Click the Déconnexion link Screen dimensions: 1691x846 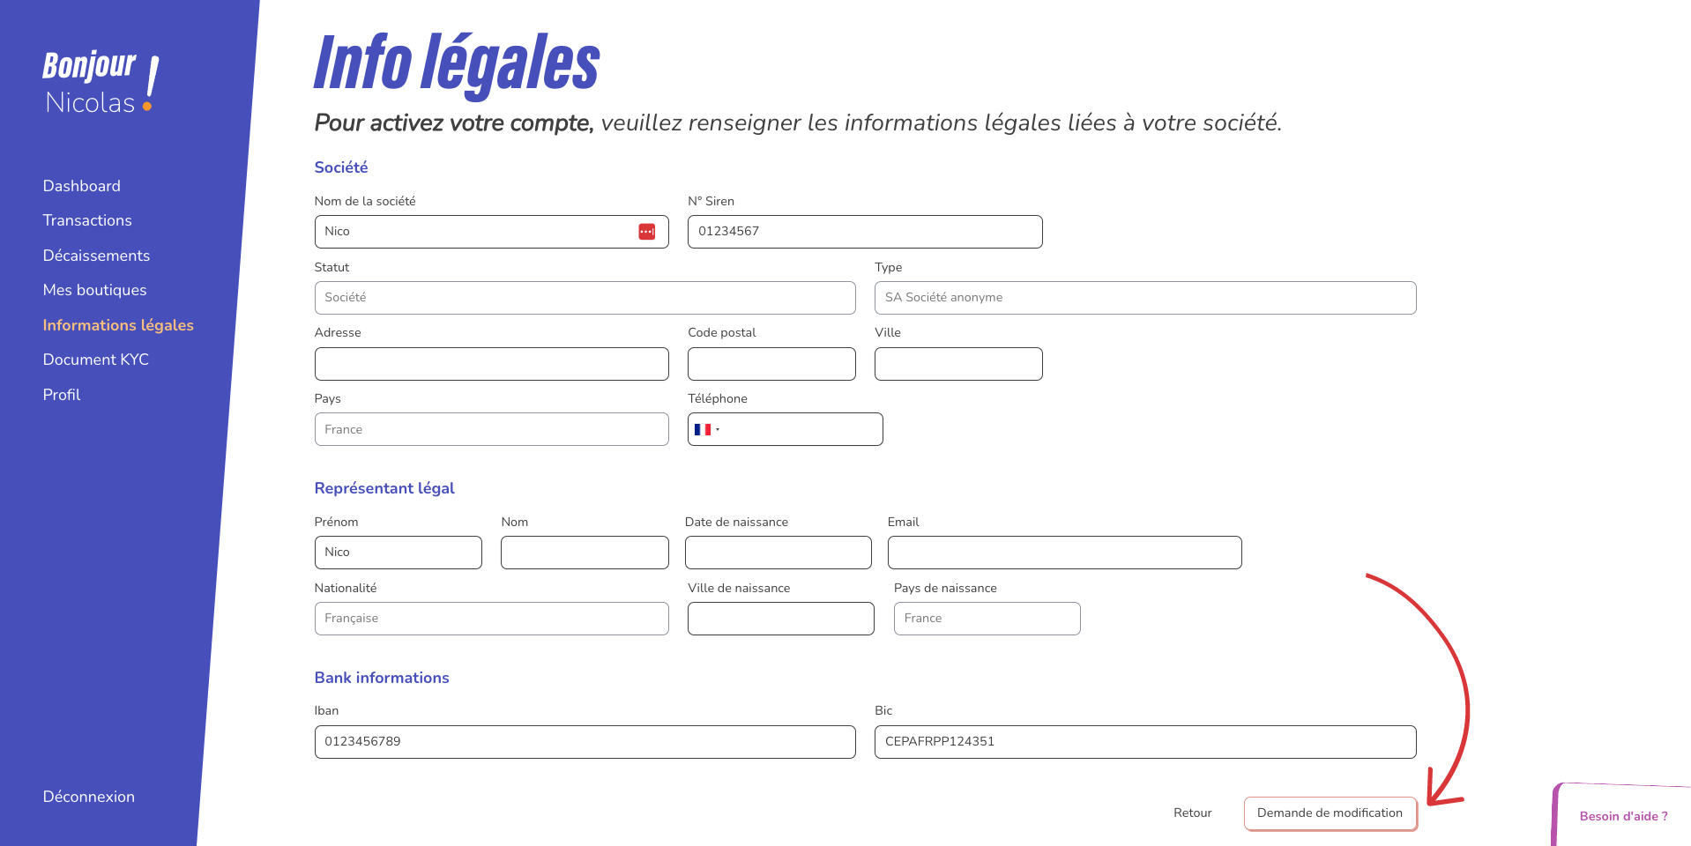pos(88,797)
